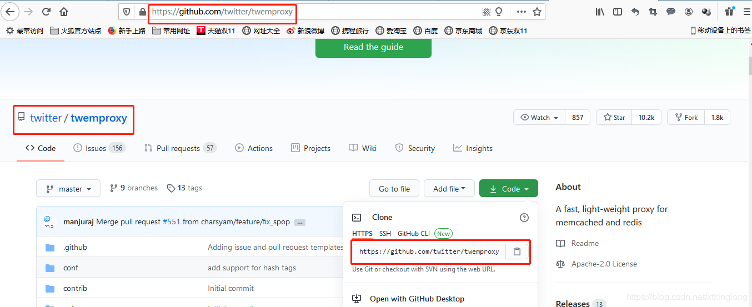
Task: View the 10.2k stargazers count
Action: [x=646, y=117]
